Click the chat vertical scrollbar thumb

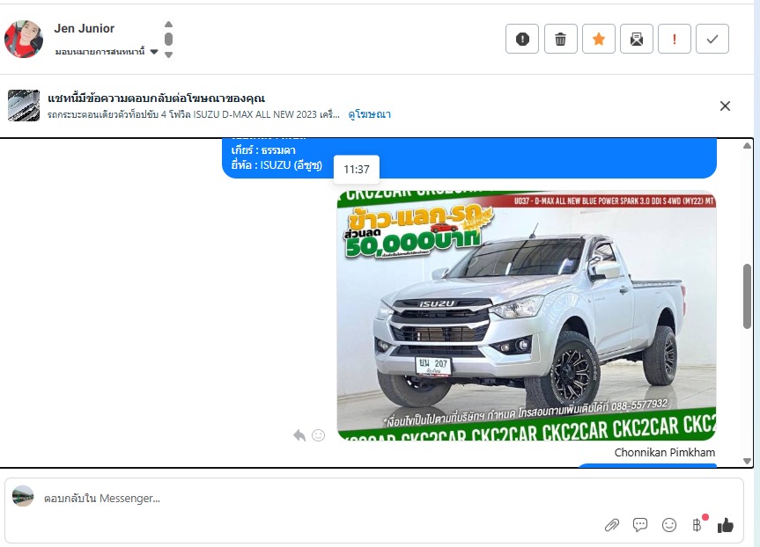(x=747, y=296)
